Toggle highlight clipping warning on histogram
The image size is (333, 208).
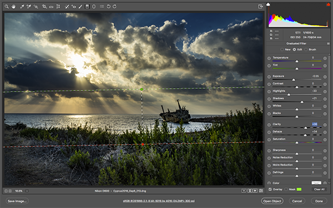328,4
